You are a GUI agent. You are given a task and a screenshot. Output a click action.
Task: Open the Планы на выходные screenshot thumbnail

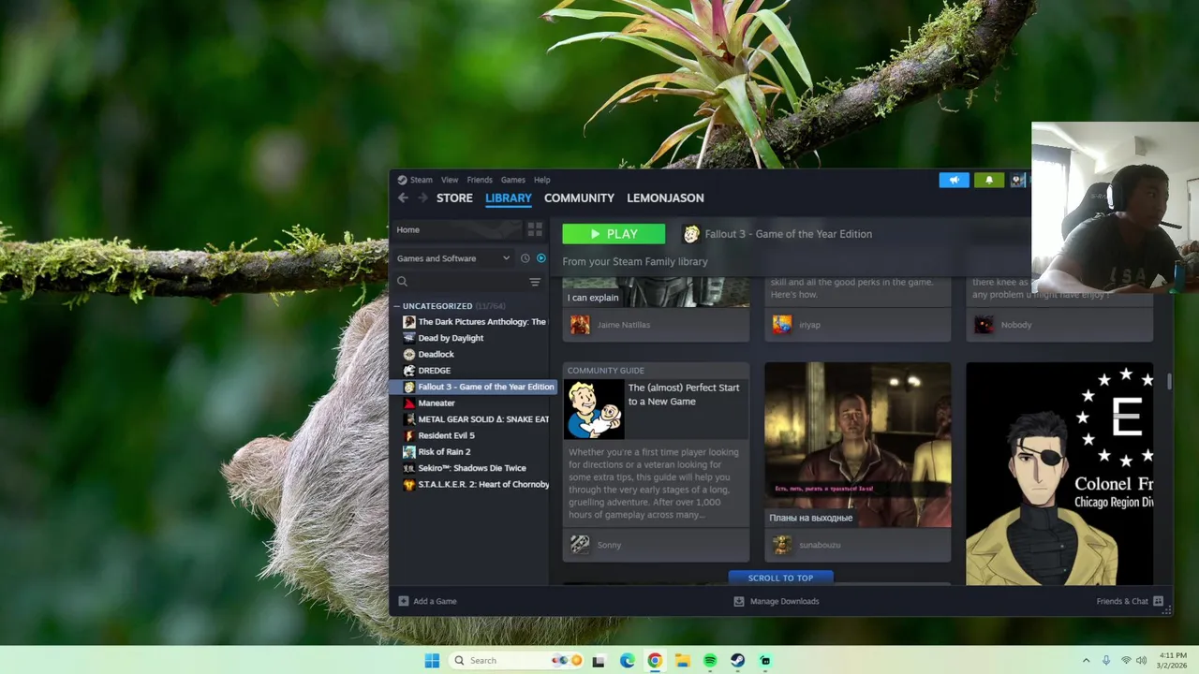[x=858, y=445]
